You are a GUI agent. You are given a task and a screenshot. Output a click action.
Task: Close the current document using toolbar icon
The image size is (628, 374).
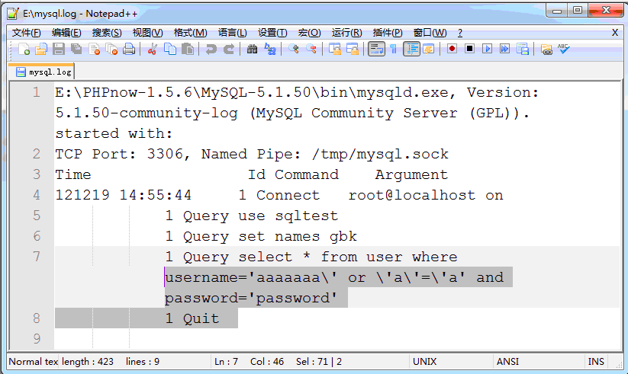coord(94,50)
